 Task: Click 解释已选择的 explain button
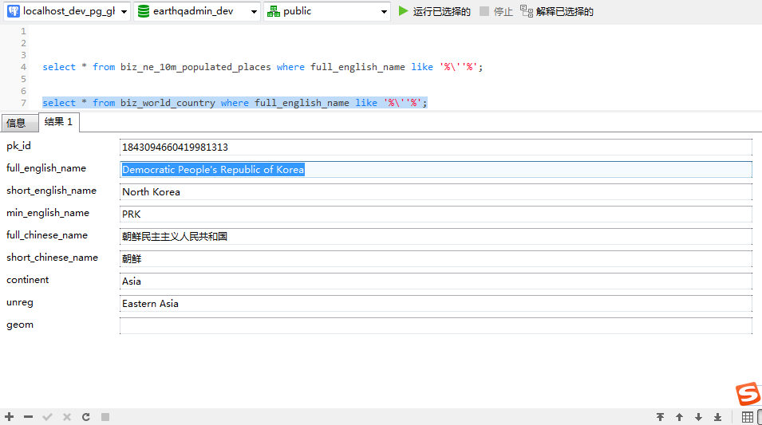(x=557, y=11)
